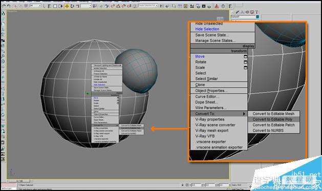Viewport: 322px width, 191px height.
Task: Click the Use Pivot Point Center icon
Action: 95,6
